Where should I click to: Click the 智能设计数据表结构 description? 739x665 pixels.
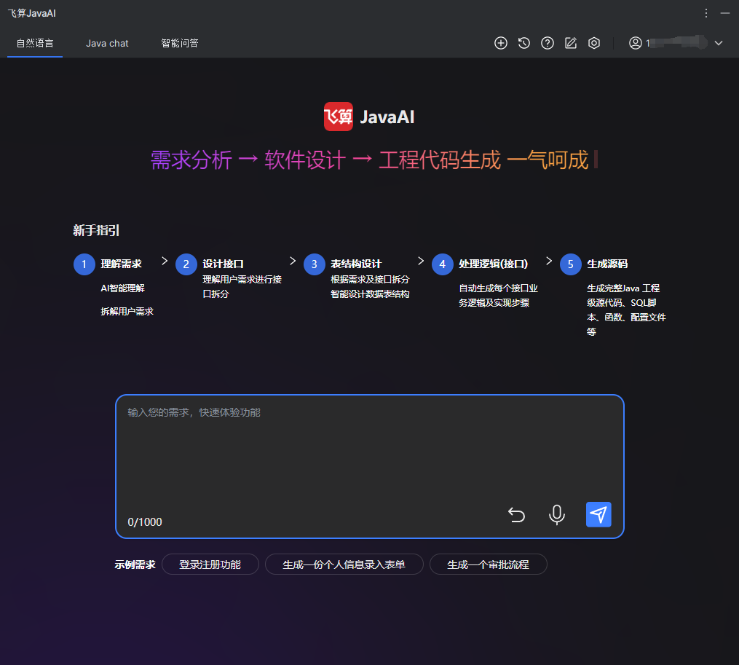[370, 294]
